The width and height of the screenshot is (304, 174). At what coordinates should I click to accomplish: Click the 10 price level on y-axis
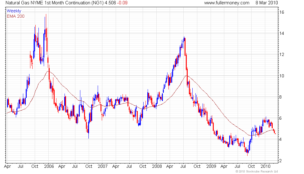(282, 76)
